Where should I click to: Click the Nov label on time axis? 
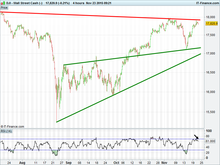(164, 163)
